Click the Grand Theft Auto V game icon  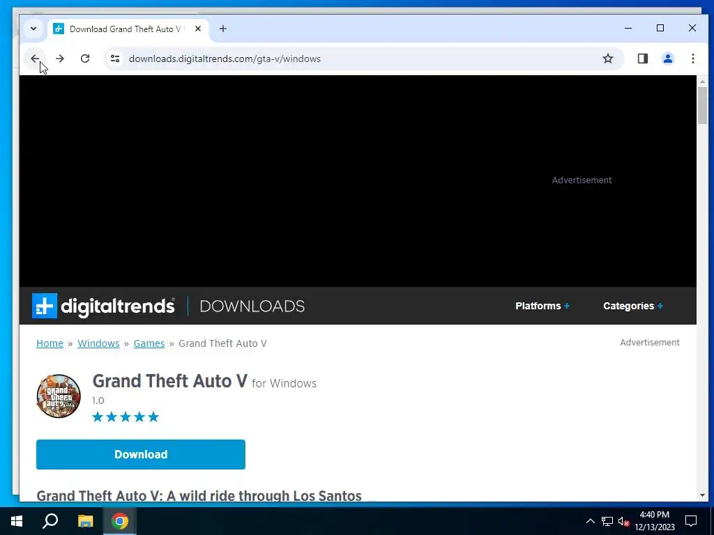click(x=59, y=396)
